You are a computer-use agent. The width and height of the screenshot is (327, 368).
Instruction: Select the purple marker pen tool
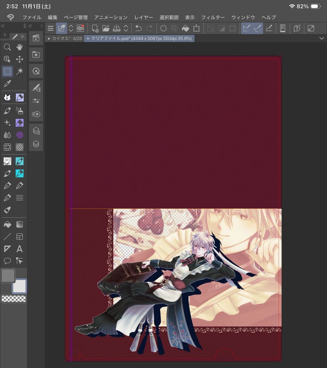point(19,98)
